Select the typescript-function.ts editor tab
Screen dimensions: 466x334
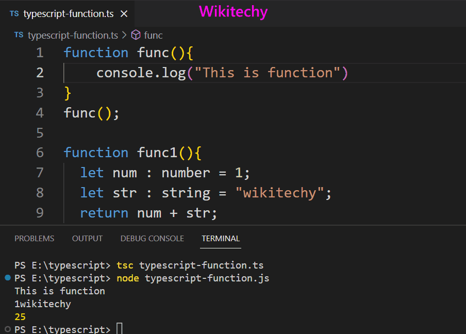coord(68,14)
